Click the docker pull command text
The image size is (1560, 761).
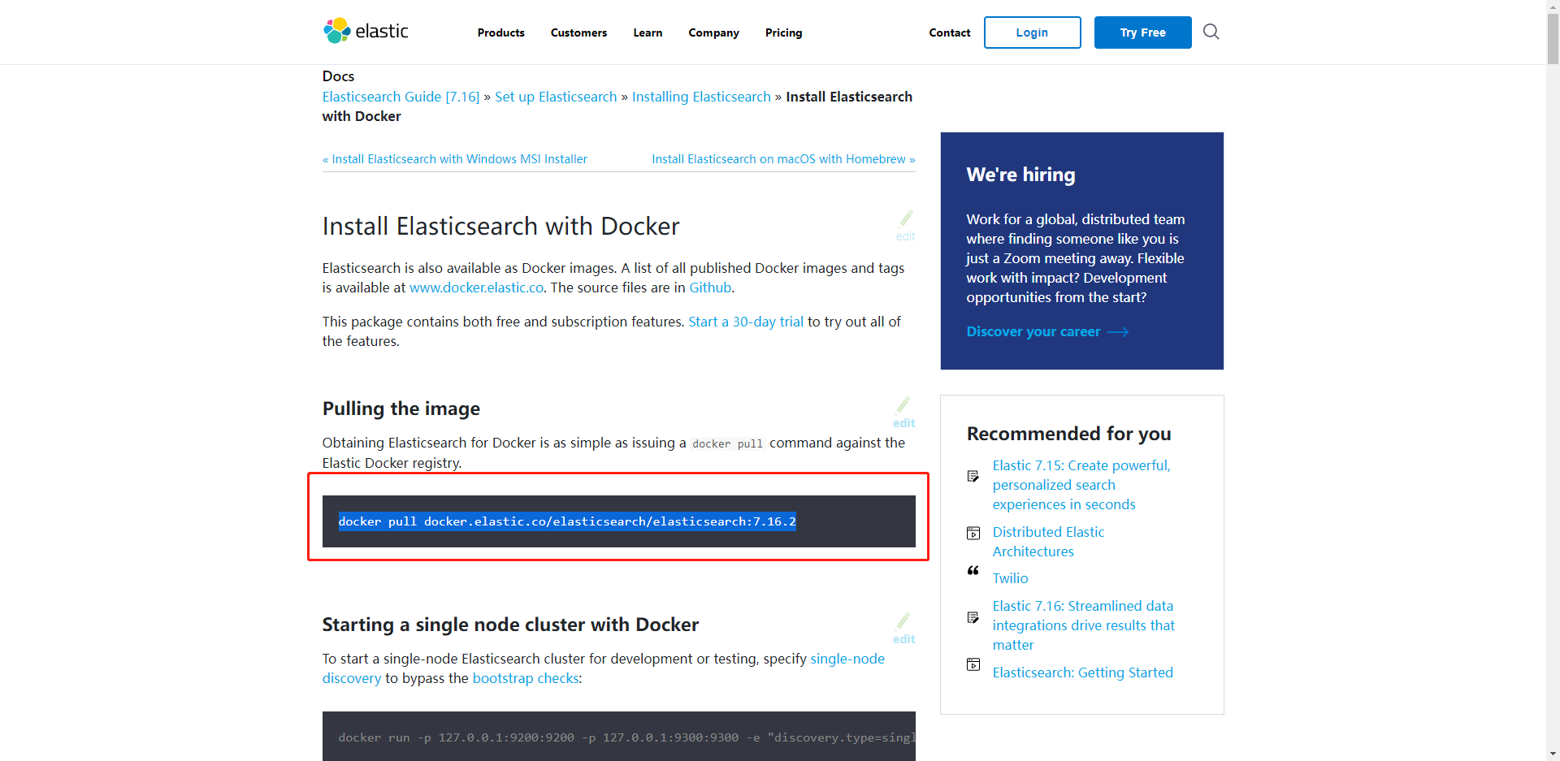(567, 521)
